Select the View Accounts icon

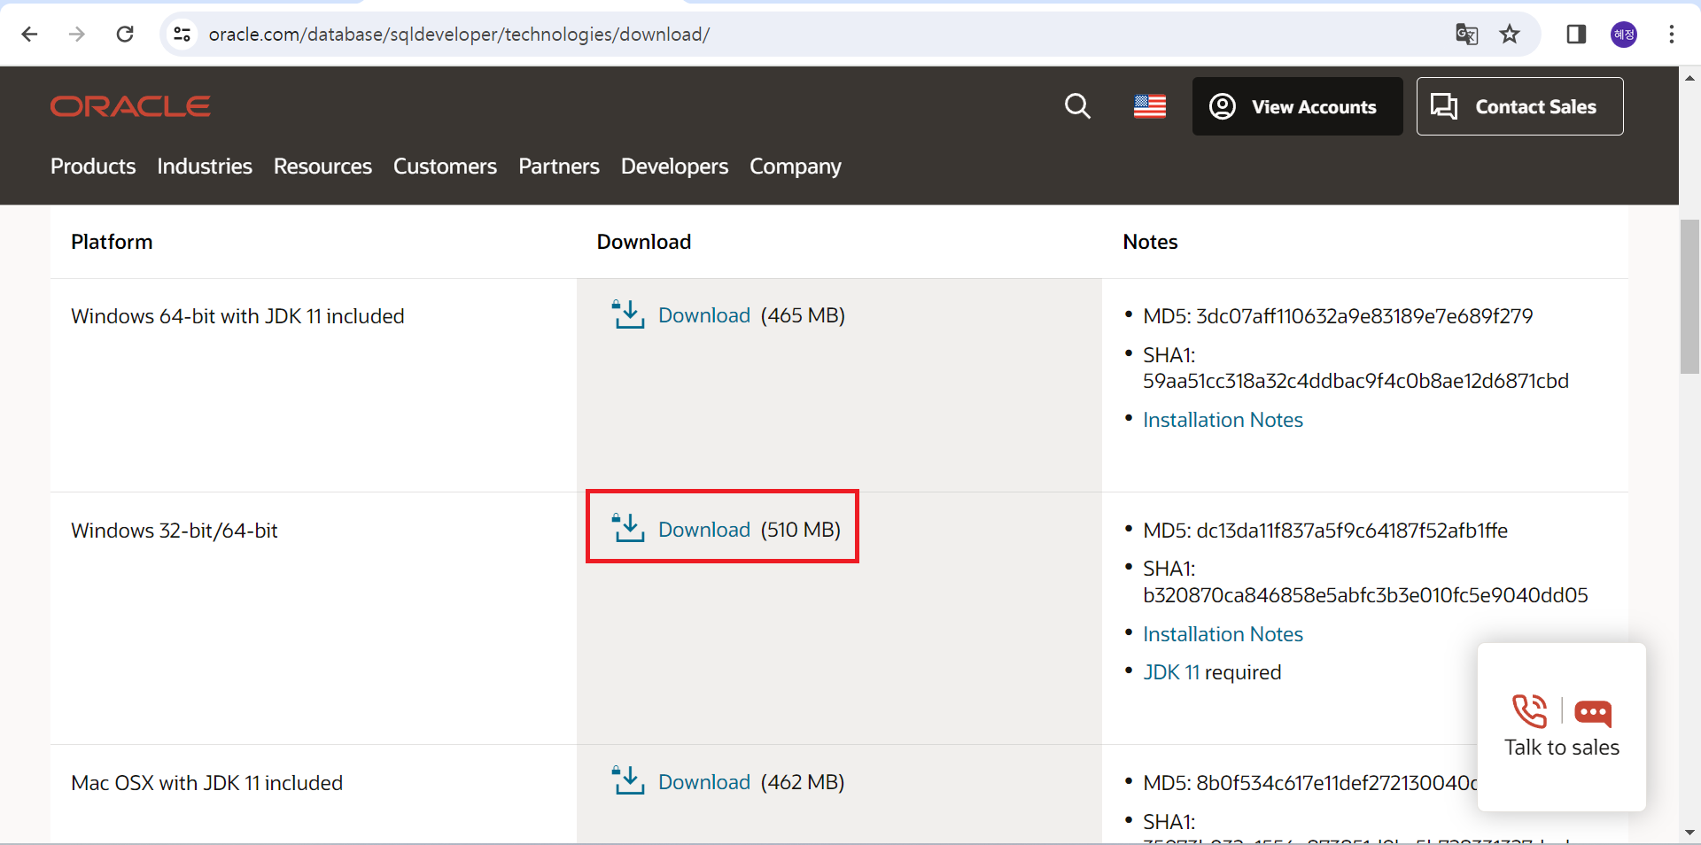(1223, 106)
